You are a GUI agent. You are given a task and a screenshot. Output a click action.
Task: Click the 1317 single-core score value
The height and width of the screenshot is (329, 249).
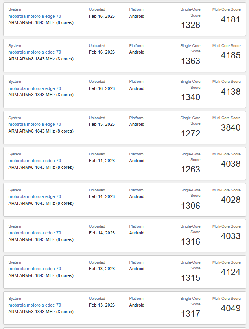pyautogui.click(x=190, y=314)
